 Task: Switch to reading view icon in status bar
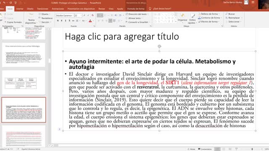coord(230,149)
